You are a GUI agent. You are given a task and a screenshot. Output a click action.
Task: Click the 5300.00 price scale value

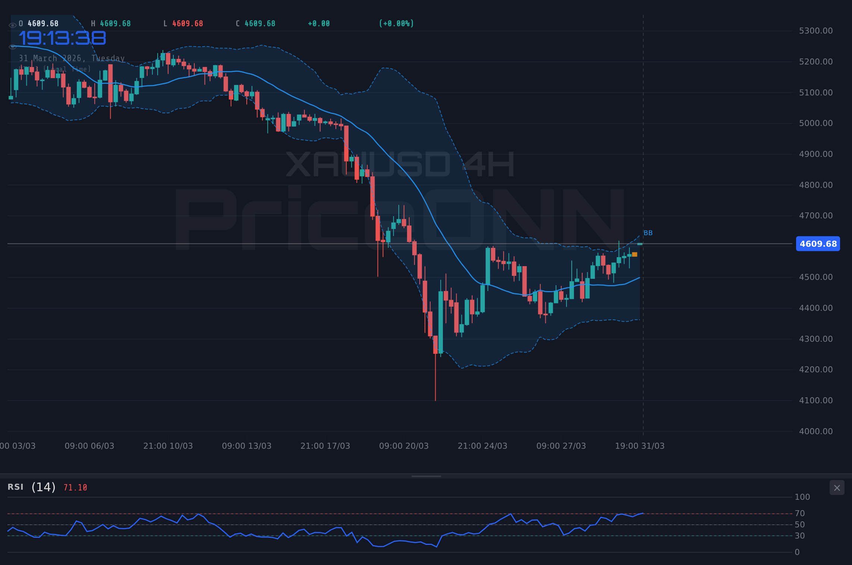pyautogui.click(x=812, y=31)
